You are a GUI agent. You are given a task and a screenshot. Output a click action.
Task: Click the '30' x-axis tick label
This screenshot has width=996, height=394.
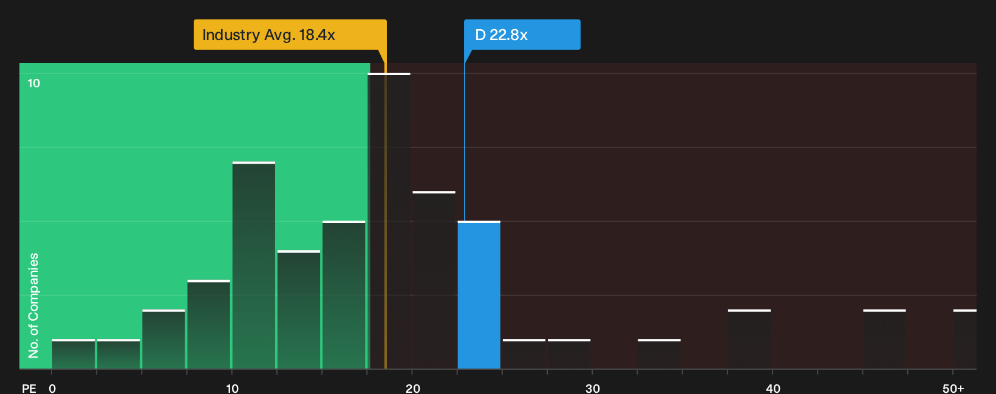click(593, 388)
